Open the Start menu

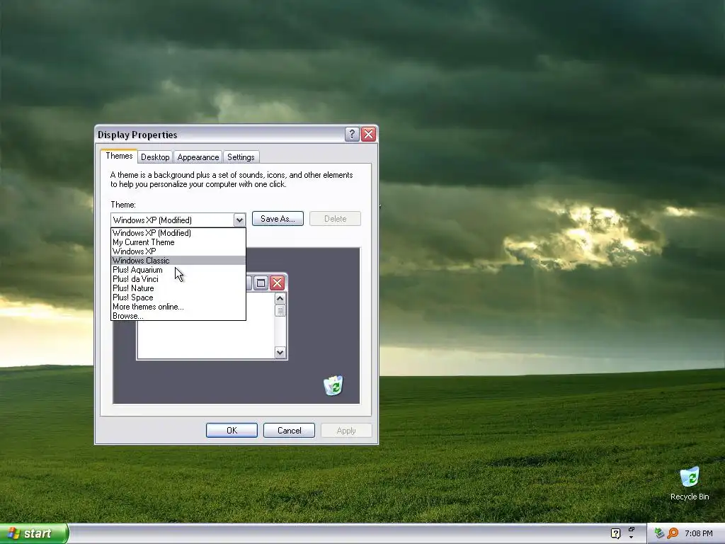[34, 533]
